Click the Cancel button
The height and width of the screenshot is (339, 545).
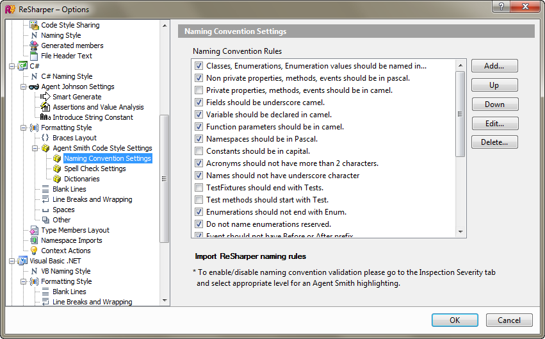(509, 320)
